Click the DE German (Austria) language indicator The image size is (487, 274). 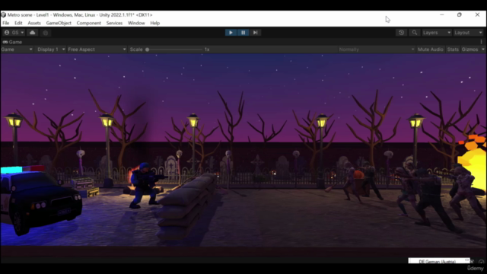tap(438, 261)
